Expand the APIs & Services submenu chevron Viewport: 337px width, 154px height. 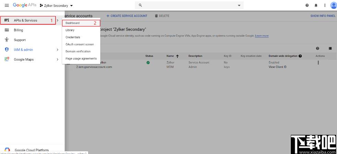point(57,20)
